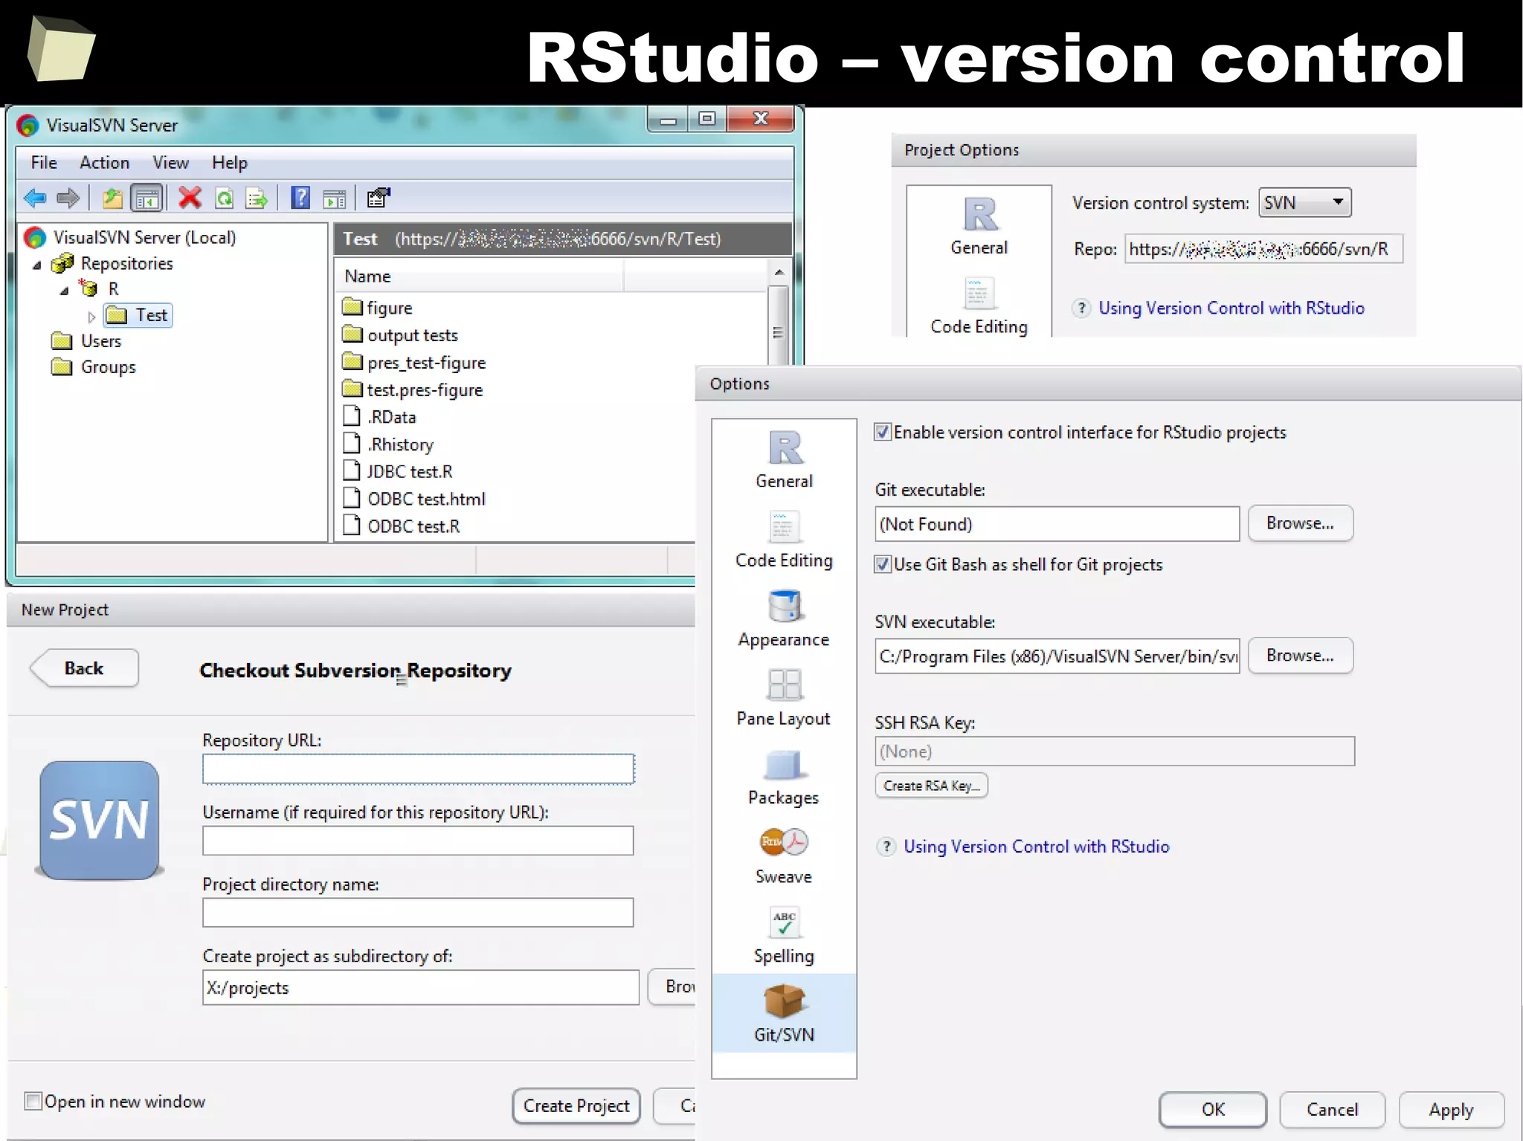Toggle Use Git Bash as shell checkbox

pyautogui.click(x=883, y=564)
